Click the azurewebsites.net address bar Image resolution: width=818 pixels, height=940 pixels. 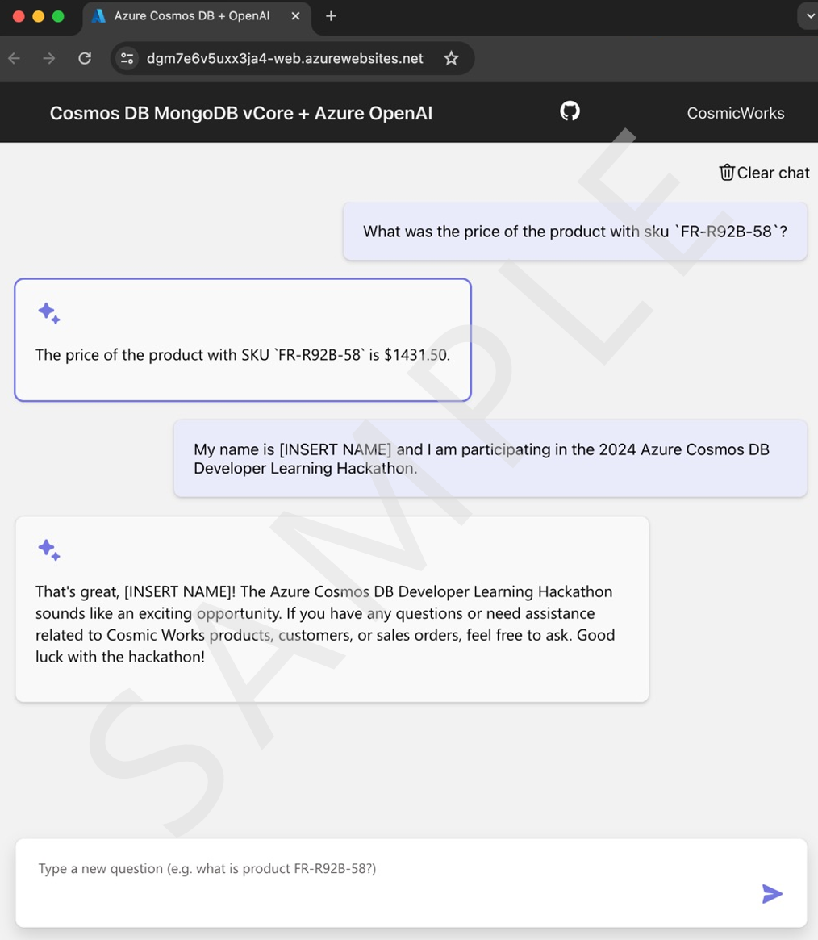point(285,58)
